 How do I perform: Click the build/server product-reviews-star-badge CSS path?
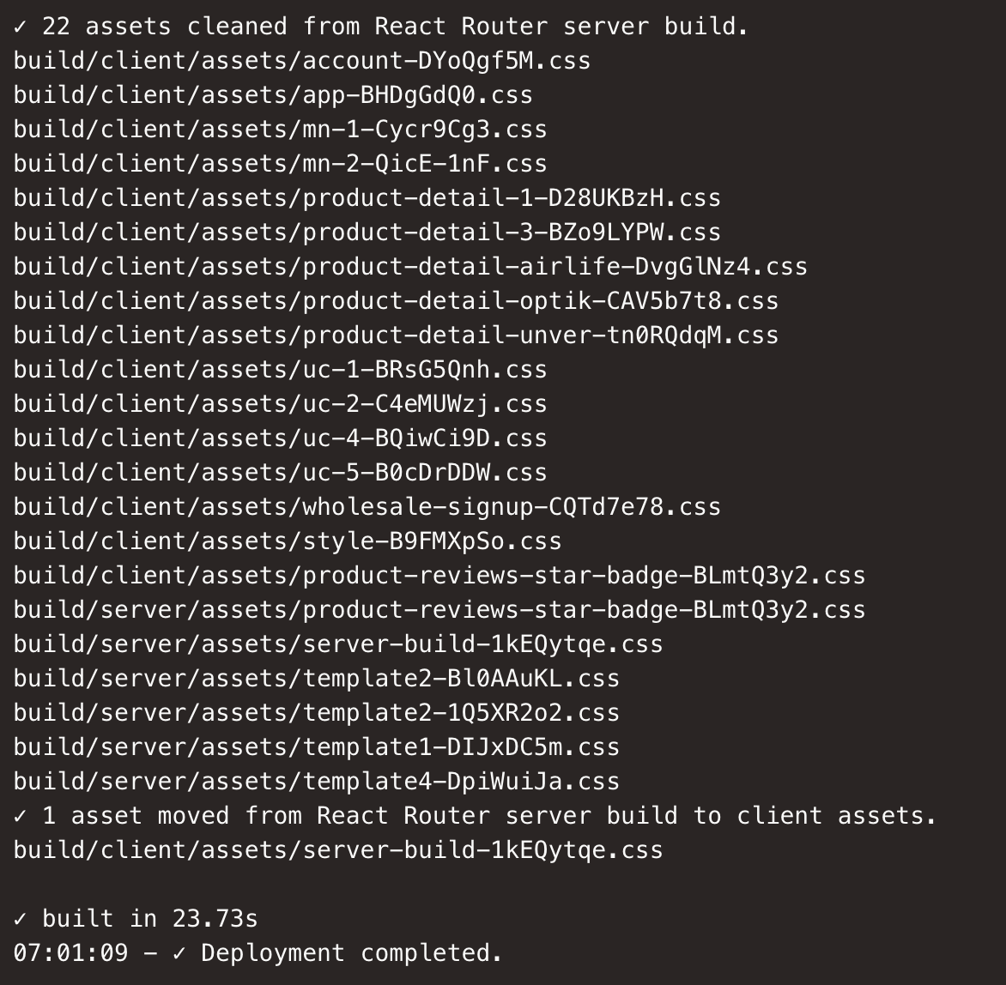[x=439, y=610]
